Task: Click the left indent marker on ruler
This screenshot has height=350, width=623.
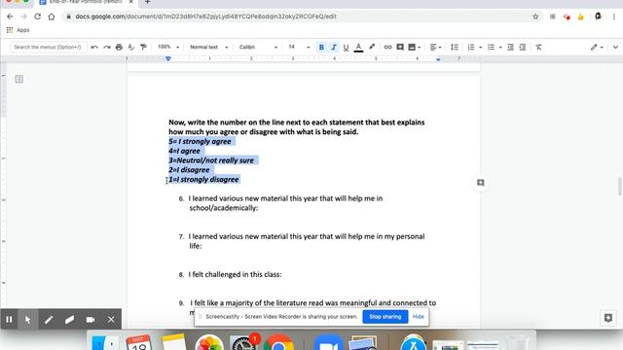Action: click(x=168, y=58)
